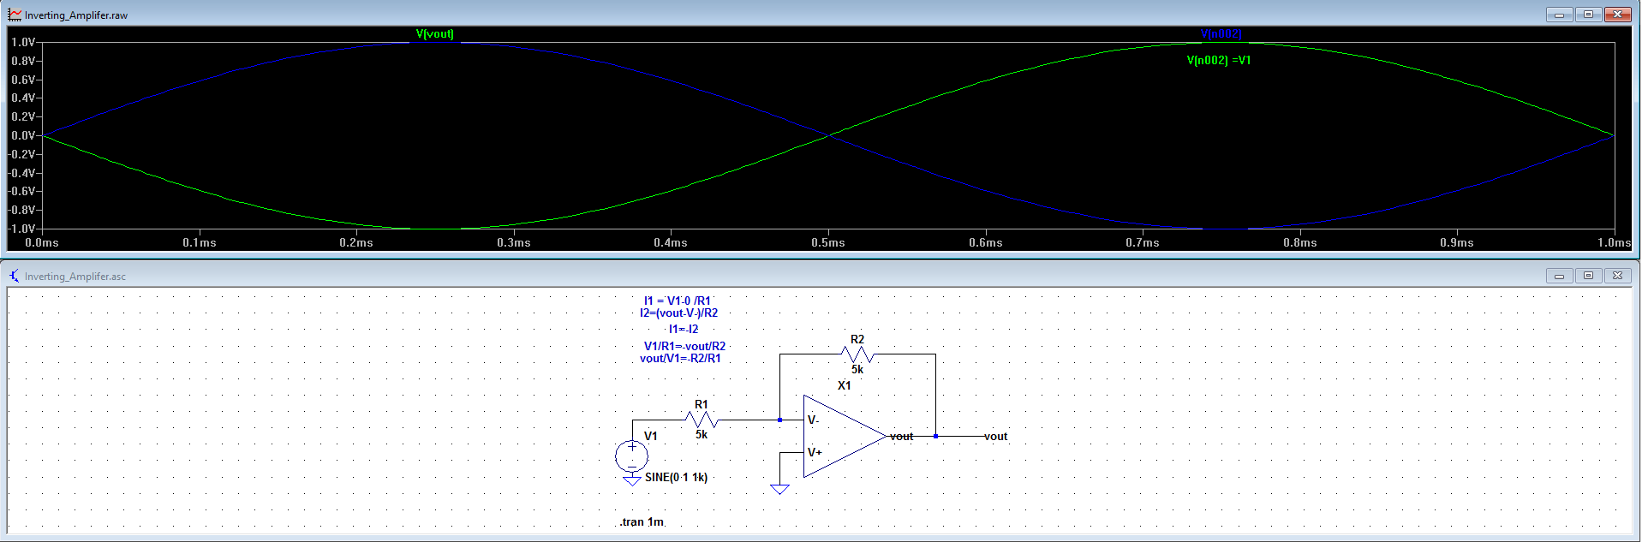Select the SINE(0 1 1k) source value text
The width and height of the screenshot is (1642, 542).
[x=676, y=477]
